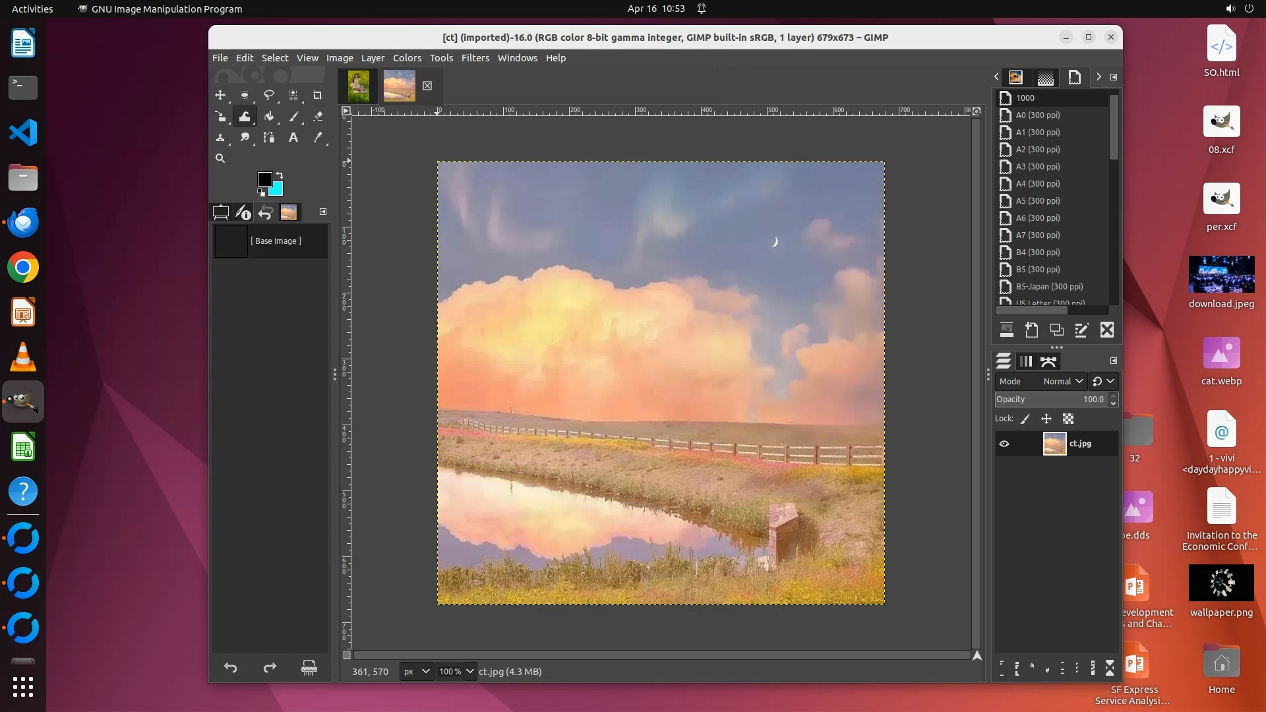Switch to the Channels tab
The height and width of the screenshot is (712, 1266).
pyautogui.click(x=1026, y=361)
